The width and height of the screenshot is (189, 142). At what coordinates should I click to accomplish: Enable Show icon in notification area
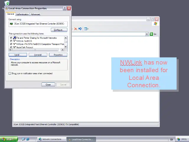[10, 73]
